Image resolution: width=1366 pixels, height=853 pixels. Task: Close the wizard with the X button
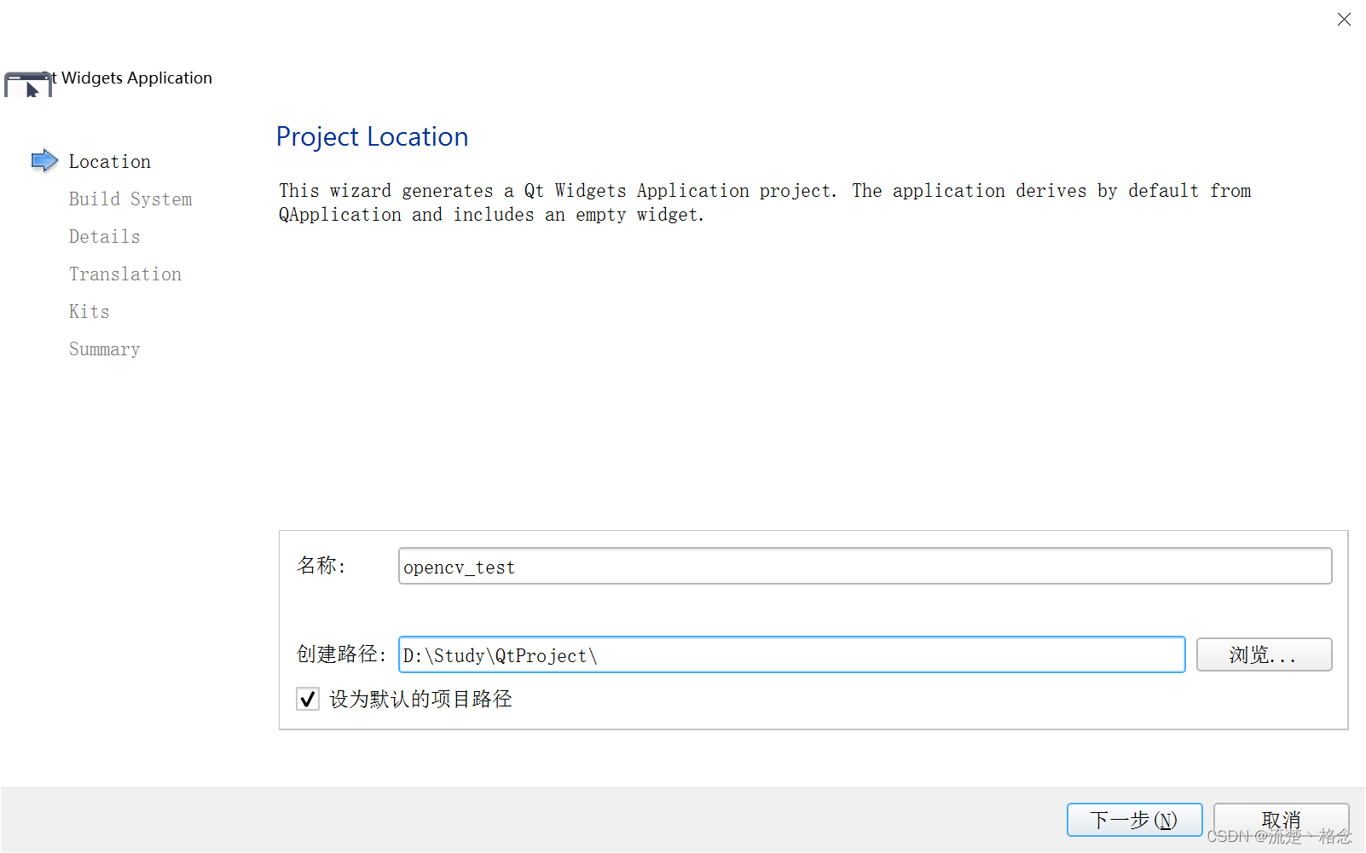(1344, 19)
